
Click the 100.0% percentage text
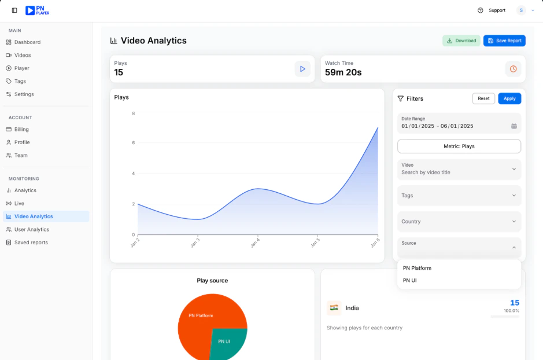(512, 311)
